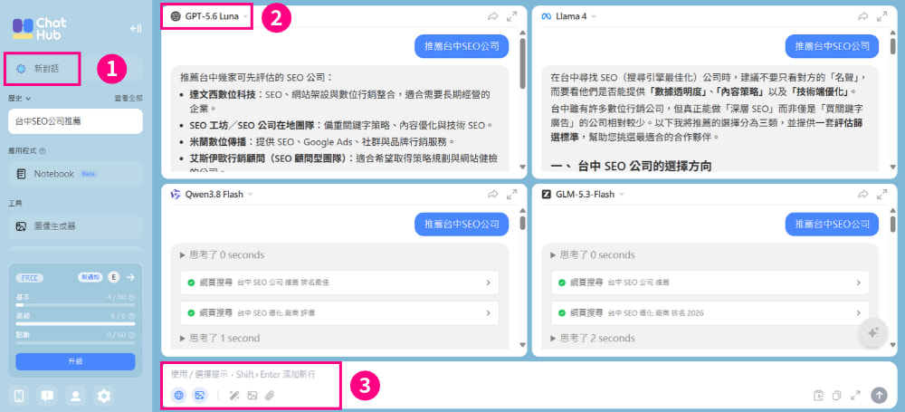Share the GPT-5.6 Luna conversation
Image resolution: width=905 pixels, height=412 pixels.
[492, 17]
